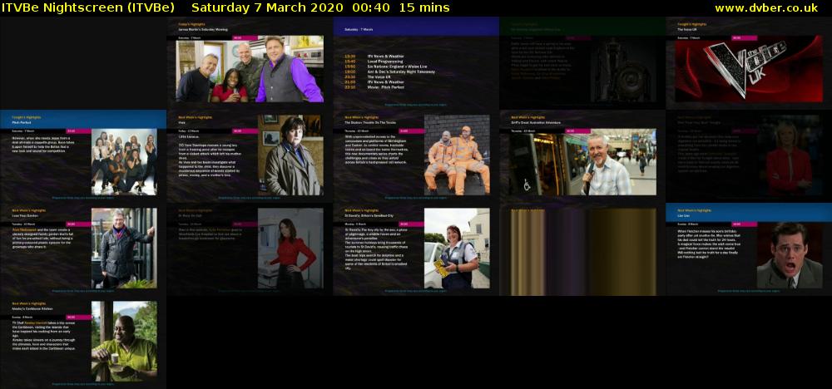This screenshot has width=832, height=389.
Task: Select ITV News & Weather 13:30 listing
Action: click(374, 57)
